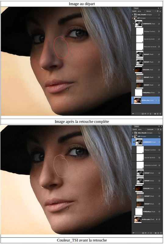Click Réduction du bruit layer name in Image au départ panel

[150, 47]
